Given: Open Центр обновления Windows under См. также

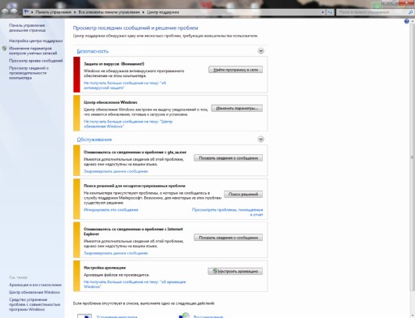Looking at the screenshot, I should [34, 292].
